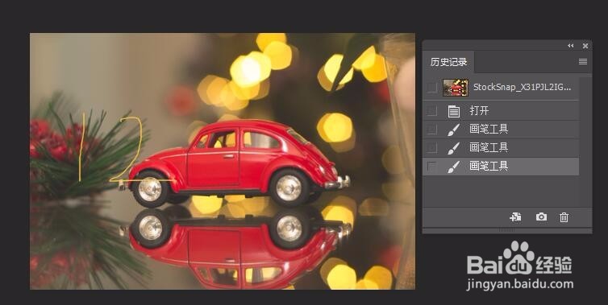
Task: Create a new snapshot with camera icon
Action: (541, 216)
